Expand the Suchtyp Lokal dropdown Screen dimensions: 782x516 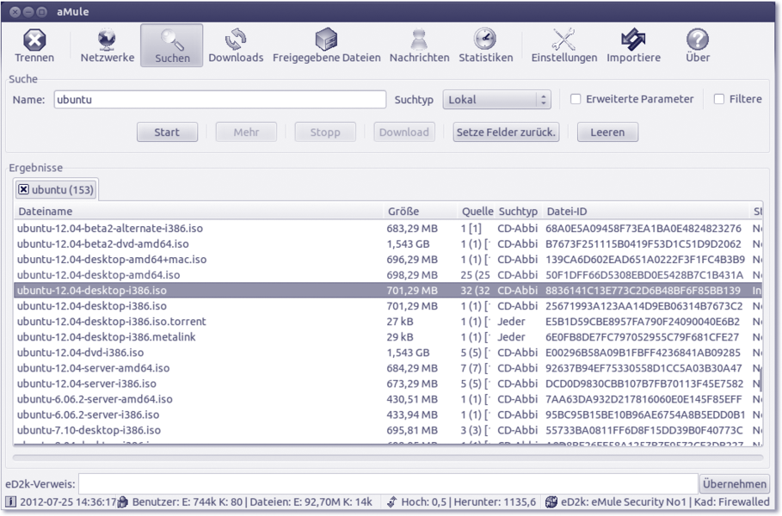pos(496,100)
